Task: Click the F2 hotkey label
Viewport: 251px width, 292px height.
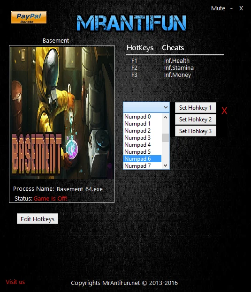Action: tap(134, 68)
